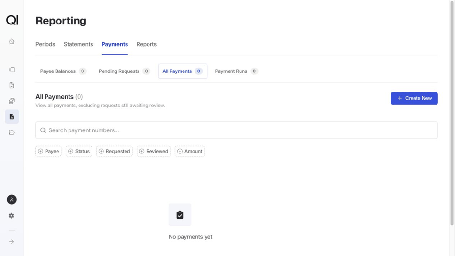
Task: Add the Status filter
Action: (79, 151)
